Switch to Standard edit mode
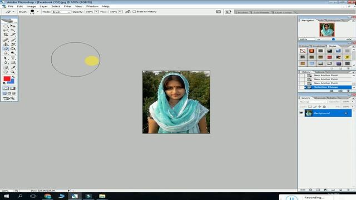 [6, 88]
